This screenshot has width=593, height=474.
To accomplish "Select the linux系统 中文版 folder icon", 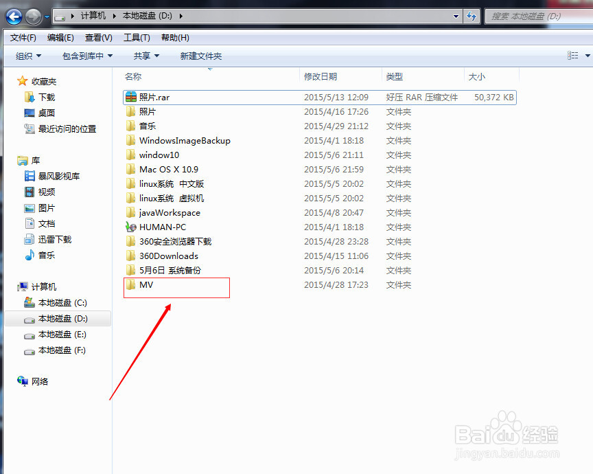I will (130, 183).
